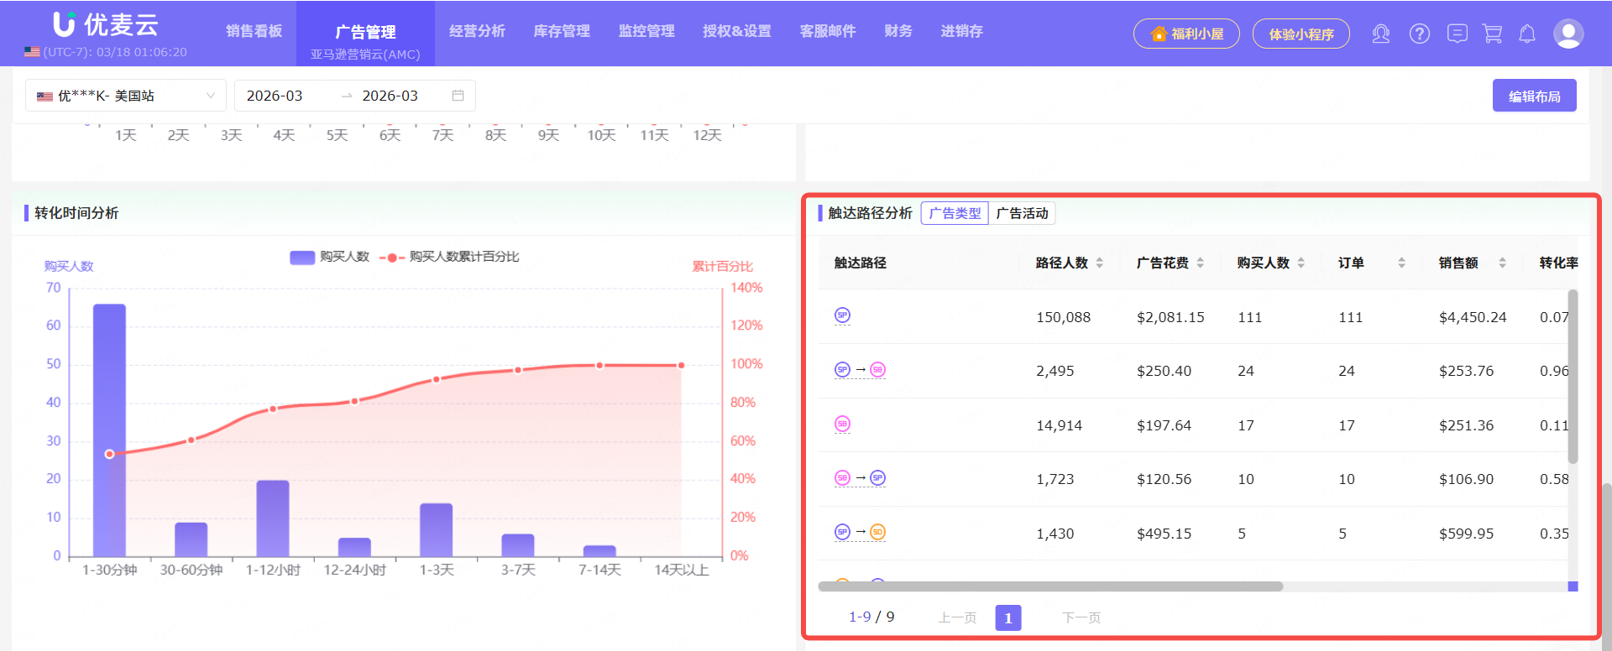Click the 30-60分钟 bar in chart
1612x651 pixels.
(x=191, y=539)
